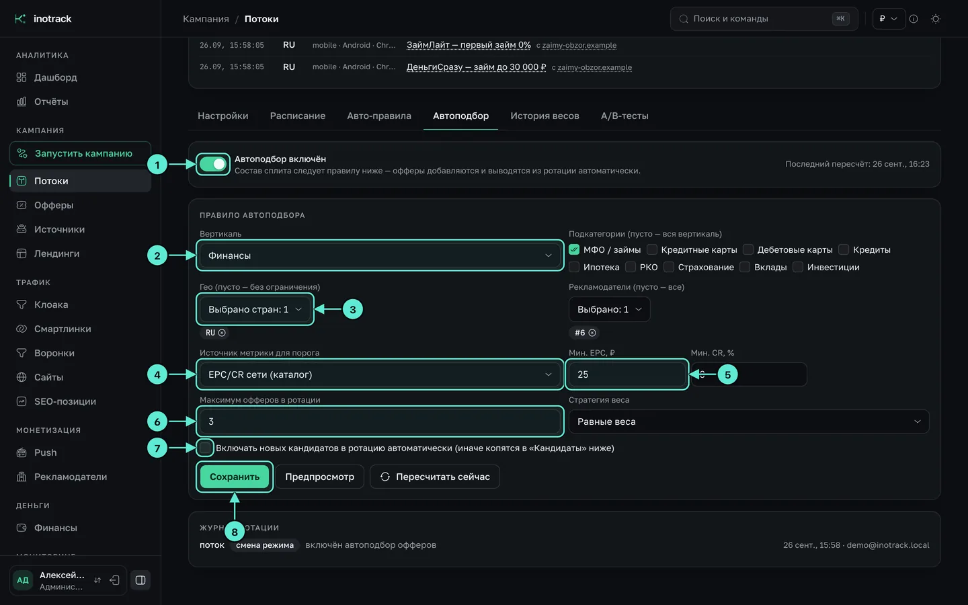This screenshot has width=968, height=605.
Task: Click the смена режима tag in the journal
Action: (265, 545)
